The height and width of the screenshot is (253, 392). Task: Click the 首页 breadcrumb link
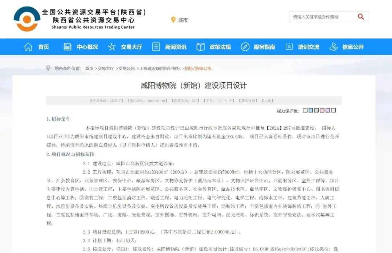89,69
